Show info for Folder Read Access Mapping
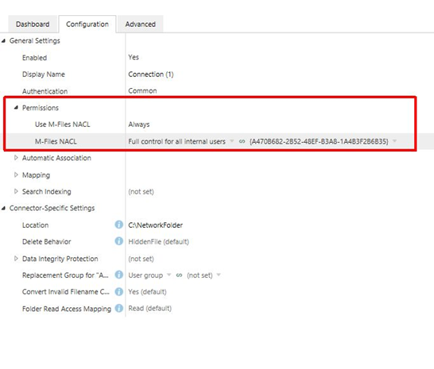Viewport: 434px width, 369px height. (119, 308)
